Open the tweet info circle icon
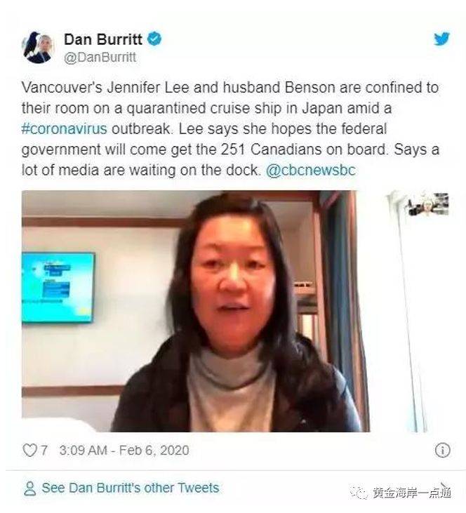 (x=442, y=450)
